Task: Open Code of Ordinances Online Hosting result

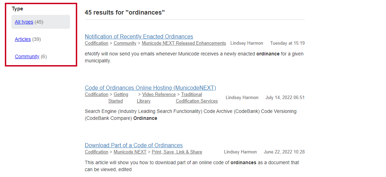Action: tap(150, 88)
